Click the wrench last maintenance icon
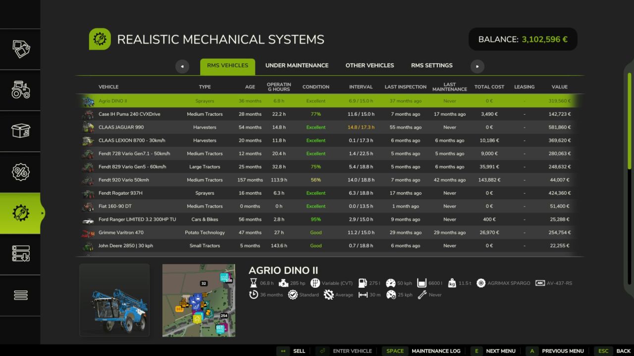This screenshot has width=634, height=356. pyautogui.click(x=422, y=295)
